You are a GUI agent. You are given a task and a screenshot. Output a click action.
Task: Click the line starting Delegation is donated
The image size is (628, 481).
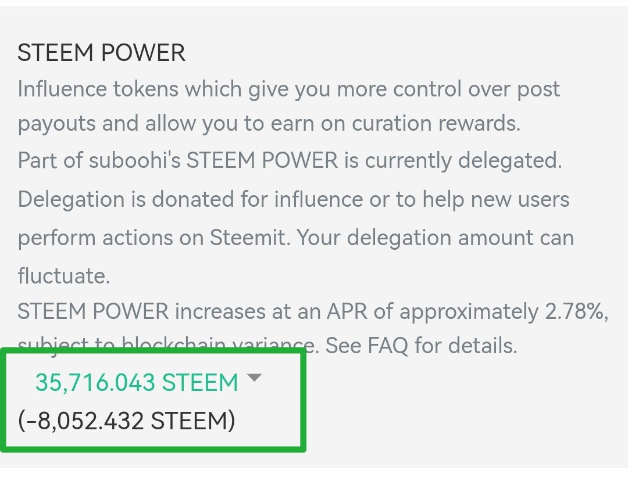tap(293, 200)
